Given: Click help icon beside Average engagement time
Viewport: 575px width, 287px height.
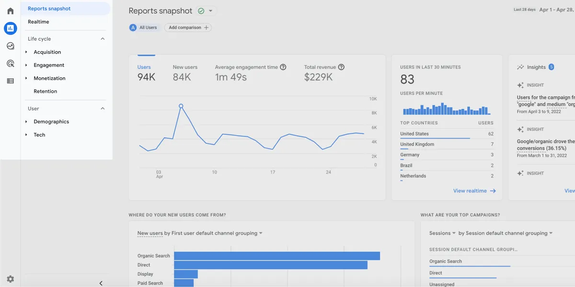Looking at the screenshot, I should point(283,67).
